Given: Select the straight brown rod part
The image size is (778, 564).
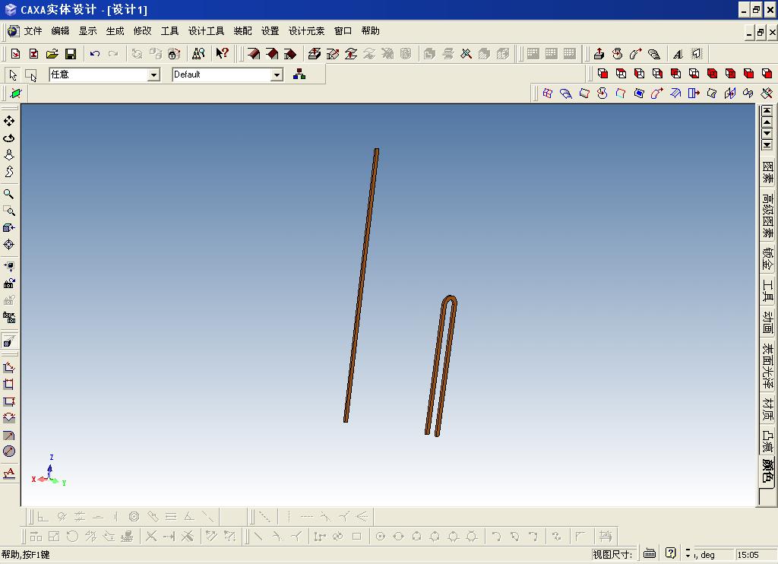Looking at the screenshot, I should (362, 286).
